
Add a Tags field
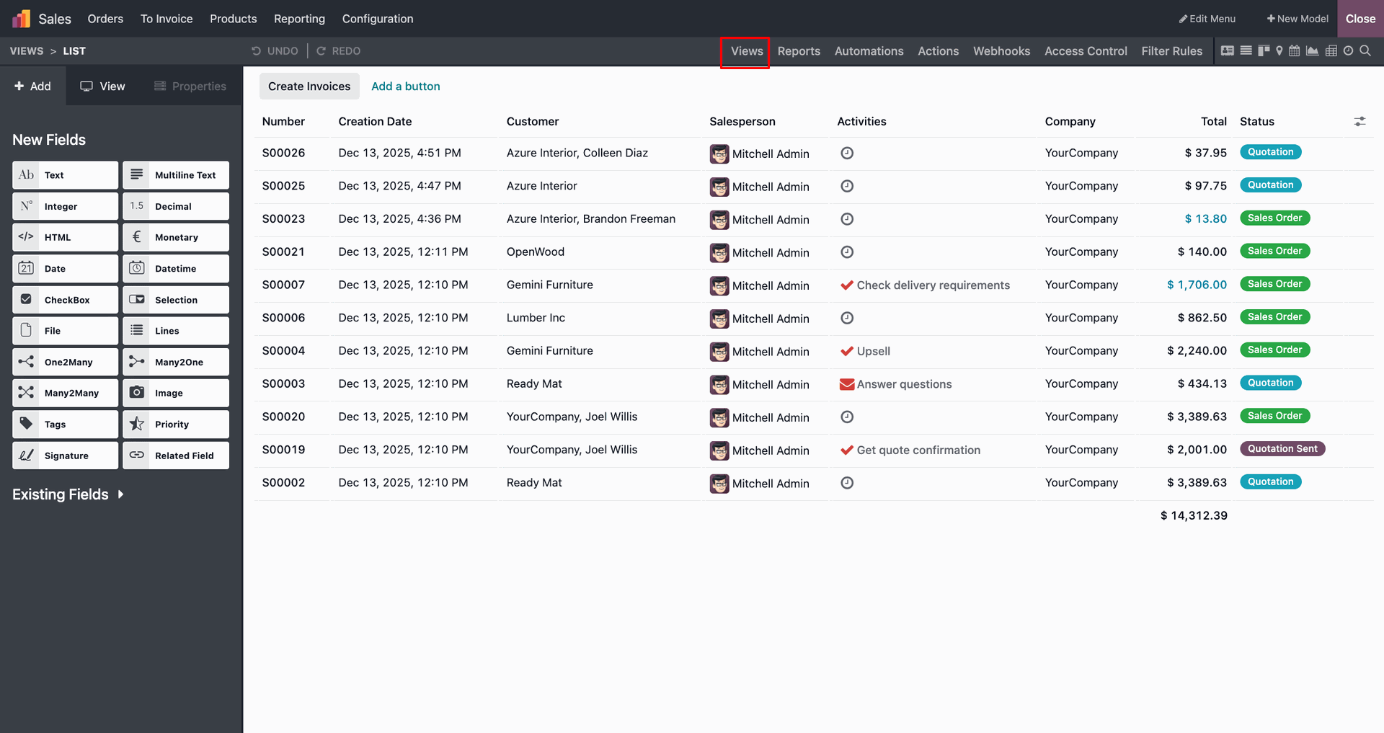click(x=65, y=425)
